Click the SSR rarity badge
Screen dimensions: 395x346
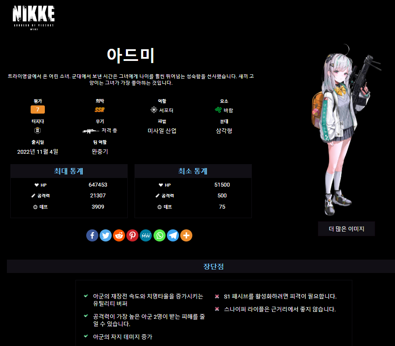[x=100, y=110]
